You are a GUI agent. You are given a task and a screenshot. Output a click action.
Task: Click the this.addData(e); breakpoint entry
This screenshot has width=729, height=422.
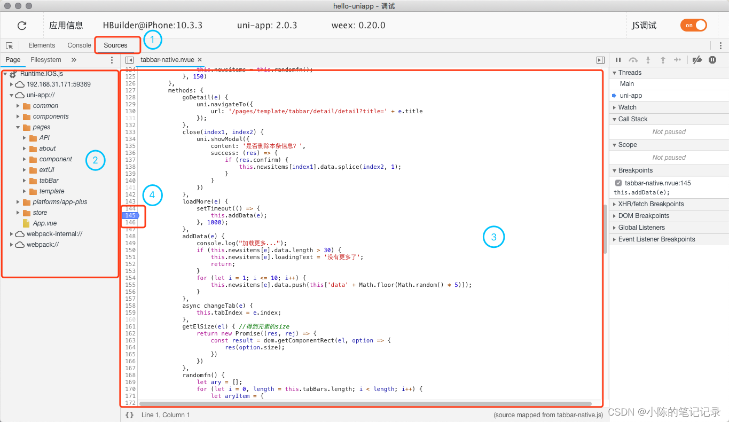pos(641,192)
